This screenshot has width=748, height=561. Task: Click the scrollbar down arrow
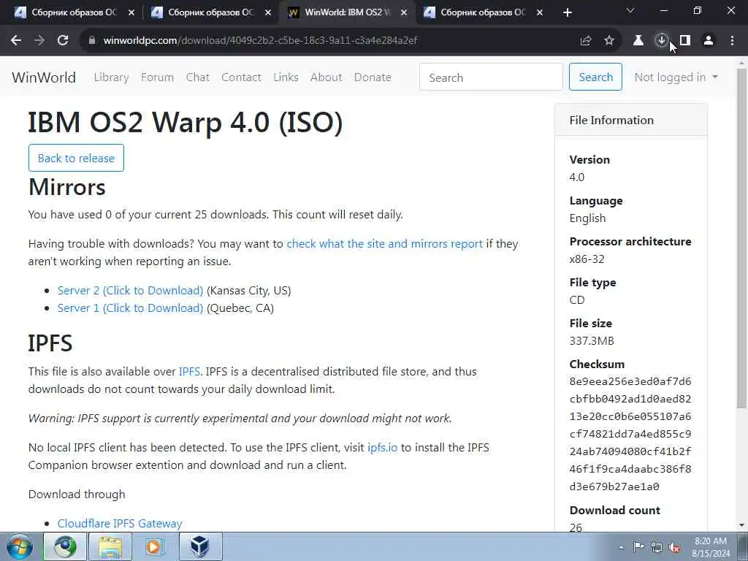point(742,526)
